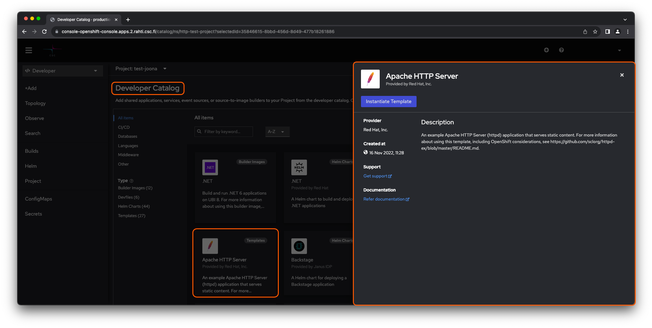Close the Apache HTTP Server panel
The image size is (652, 328).
point(622,75)
